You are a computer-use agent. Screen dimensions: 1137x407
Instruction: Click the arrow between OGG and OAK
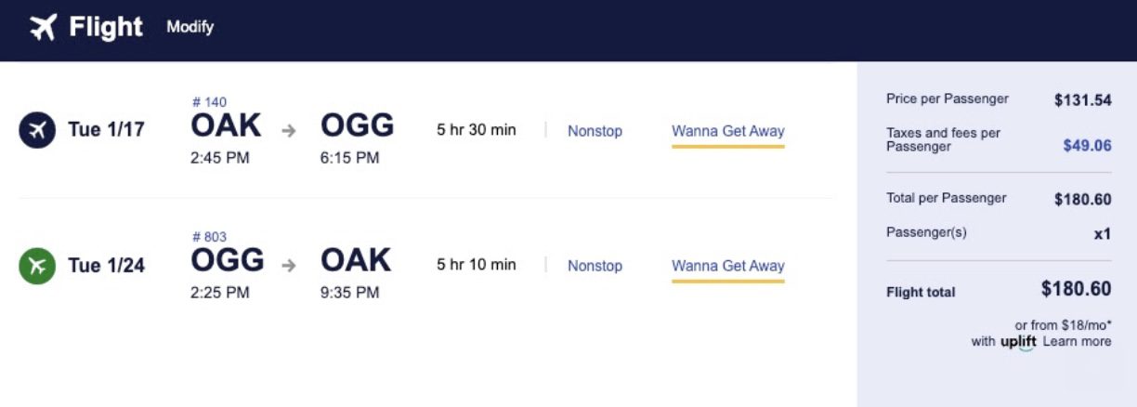point(289,266)
